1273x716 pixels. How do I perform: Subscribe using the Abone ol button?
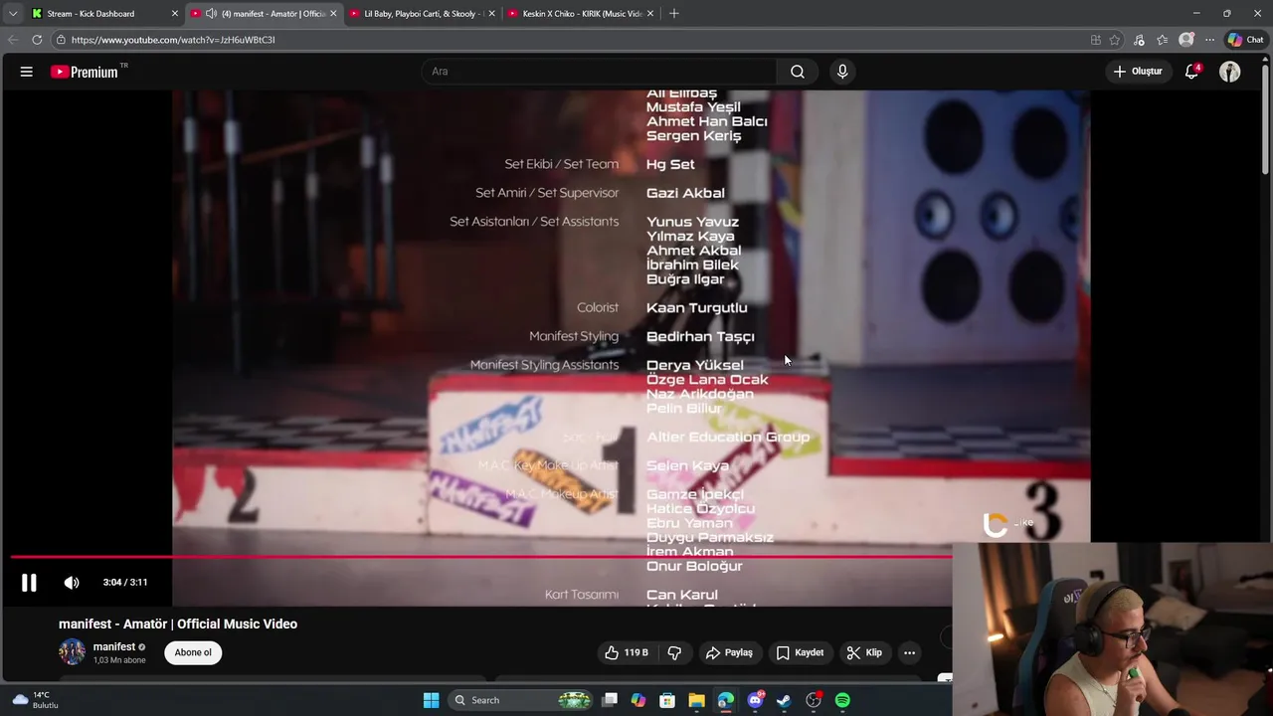pos(193,653)
